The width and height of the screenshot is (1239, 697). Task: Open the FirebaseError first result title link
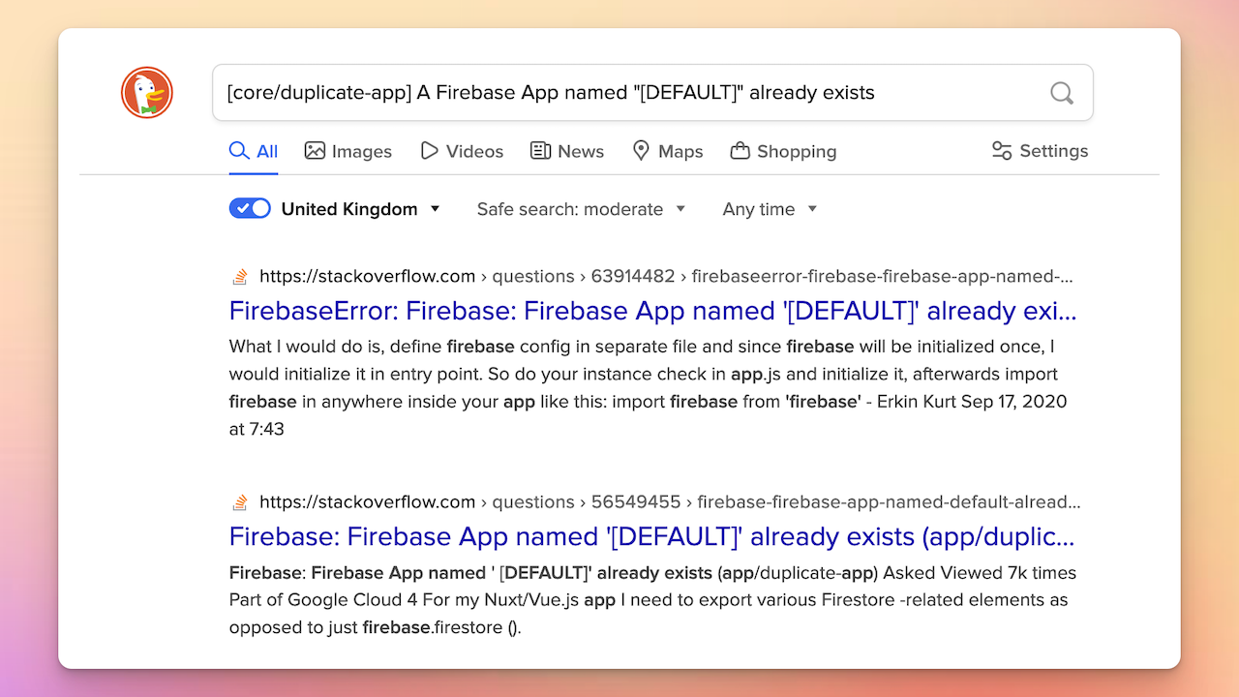653,311
